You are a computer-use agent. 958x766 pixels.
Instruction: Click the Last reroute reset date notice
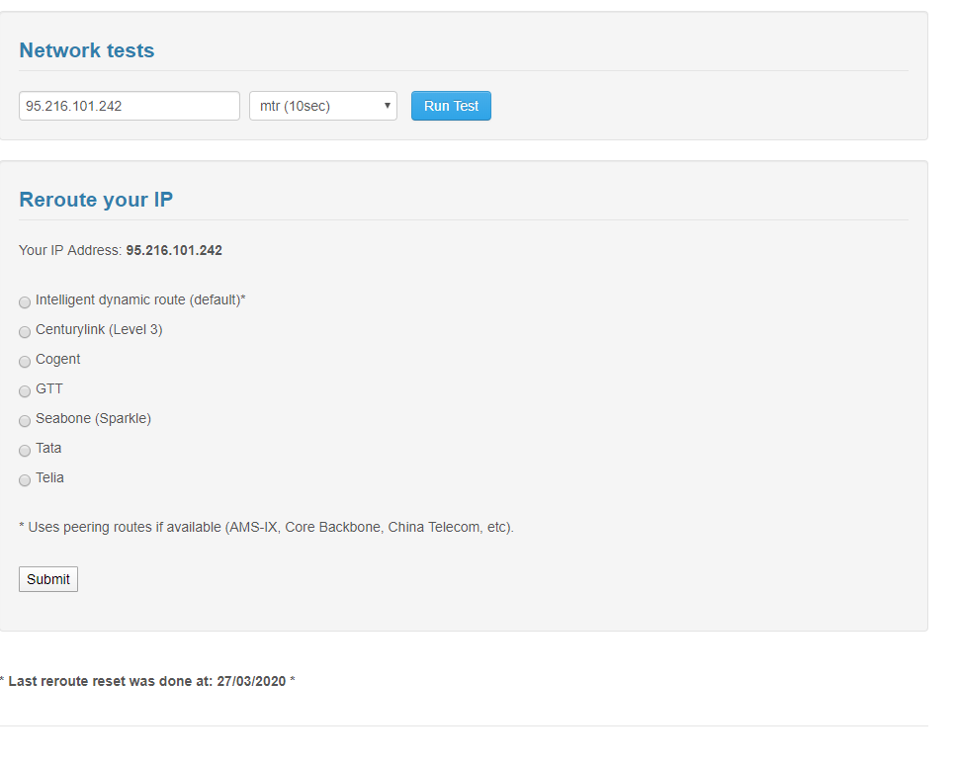(x=147, y=681)
